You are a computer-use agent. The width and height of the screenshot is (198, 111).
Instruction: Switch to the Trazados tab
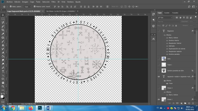pos(175,13)
